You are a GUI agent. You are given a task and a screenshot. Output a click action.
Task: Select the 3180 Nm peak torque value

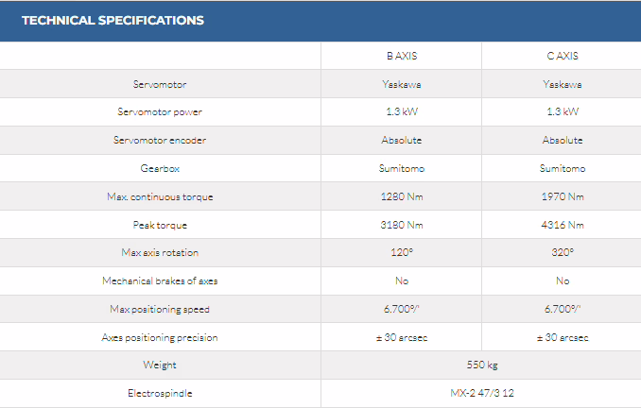tap(402, 225)
